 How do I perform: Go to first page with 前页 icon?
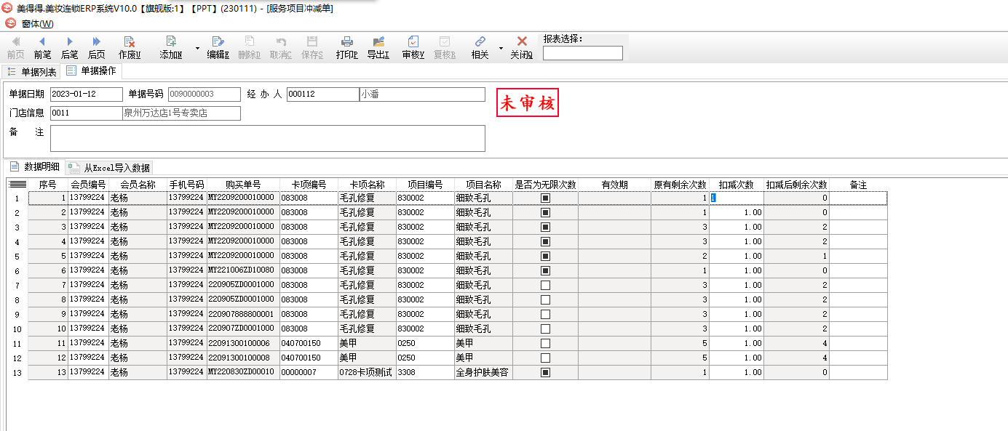pos(15,48)
